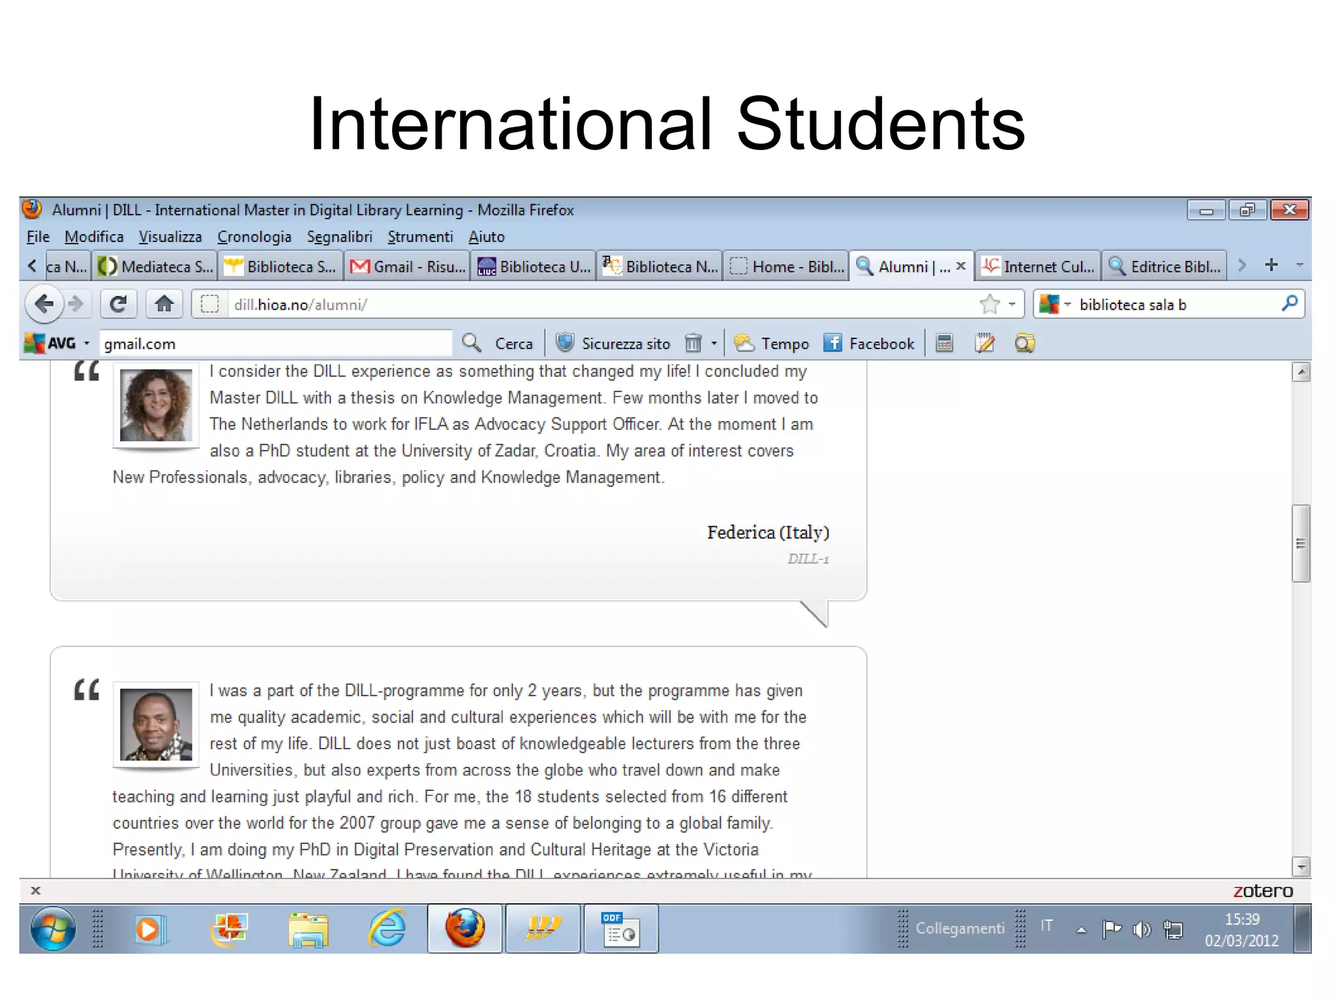Show hidden tray icons arrow
This screenshot has height=1001, width=1336.
point(1081,930)
